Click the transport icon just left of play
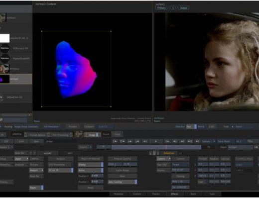Screen dimensions: 259x199 tap(145, 141)
